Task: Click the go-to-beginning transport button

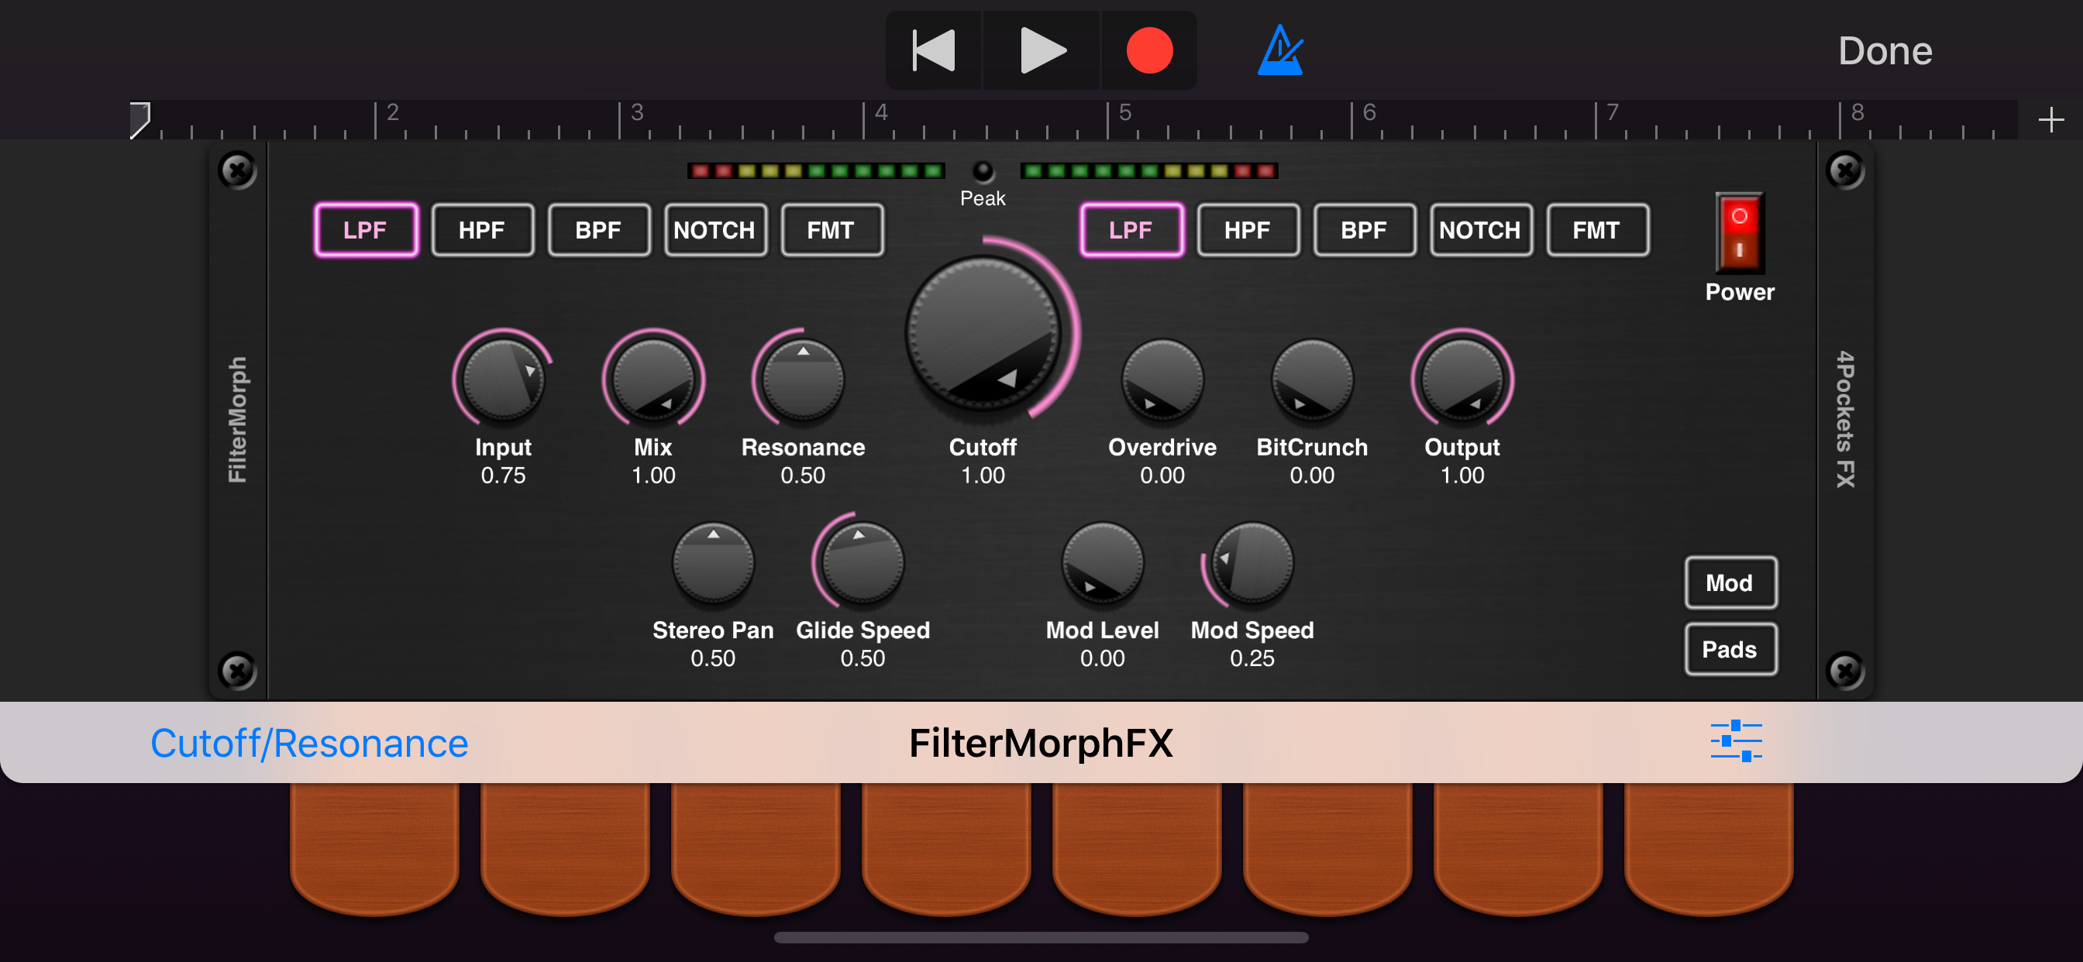Action: [934, 50]
